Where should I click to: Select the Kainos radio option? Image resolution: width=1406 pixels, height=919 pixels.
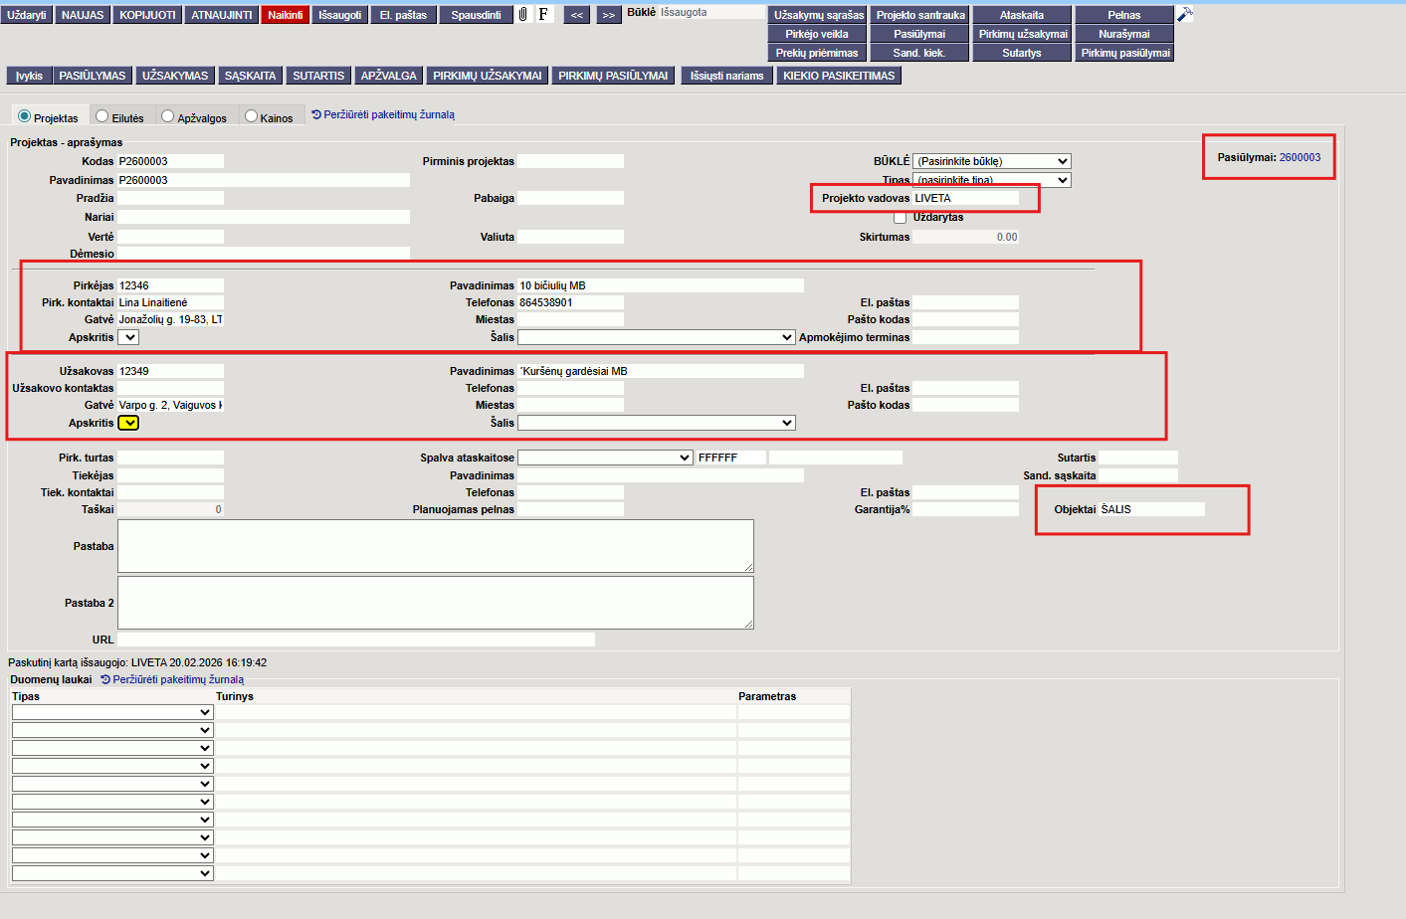point(252,117)
